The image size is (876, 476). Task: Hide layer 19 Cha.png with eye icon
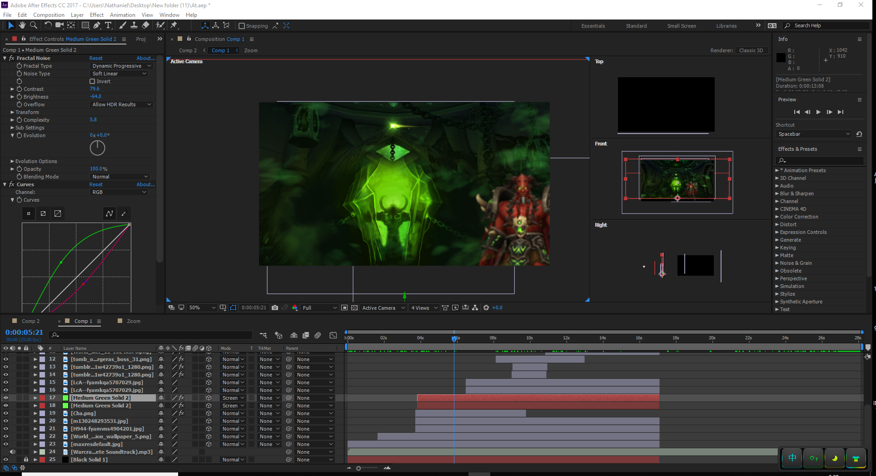point(5,413)
